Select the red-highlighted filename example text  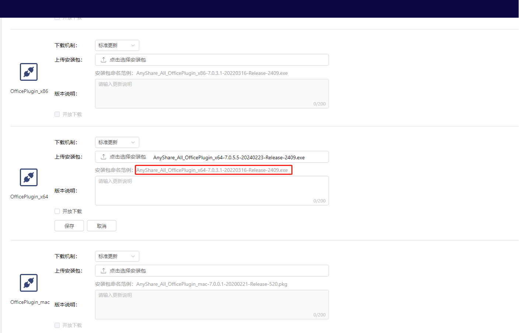(x=213, y=170)
